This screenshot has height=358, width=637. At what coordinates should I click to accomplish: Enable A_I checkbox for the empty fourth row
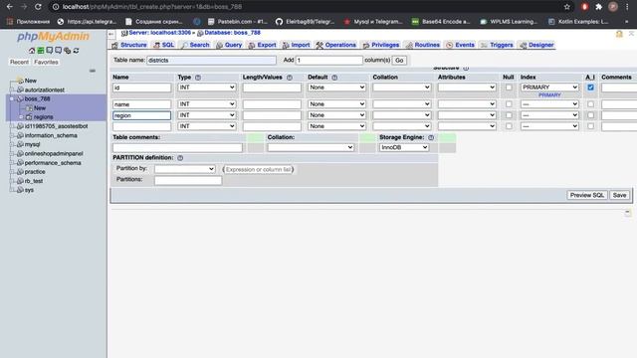[590, 126]
